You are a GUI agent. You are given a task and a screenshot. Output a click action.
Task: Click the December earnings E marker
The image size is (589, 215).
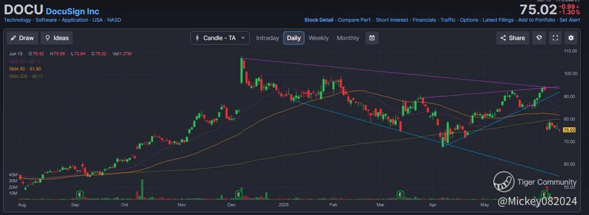coord(239,194)
